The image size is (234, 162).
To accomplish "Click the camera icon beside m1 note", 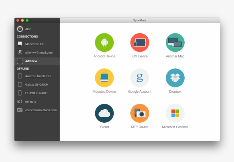I will pyautogui.click(x=20, y=102).
